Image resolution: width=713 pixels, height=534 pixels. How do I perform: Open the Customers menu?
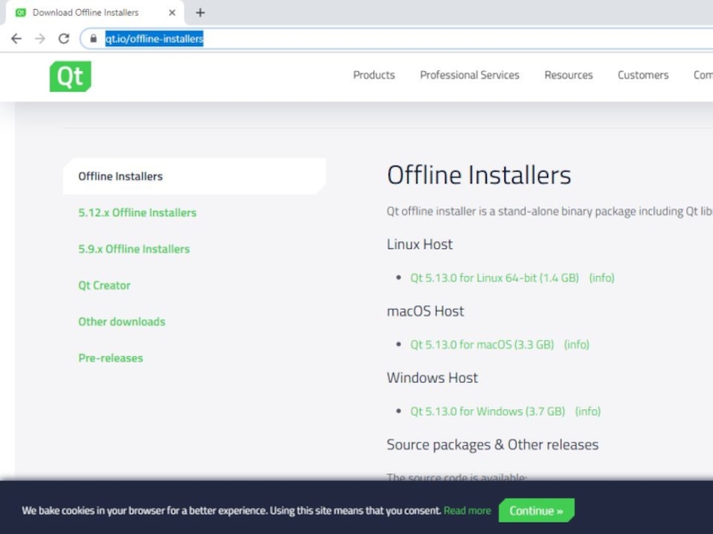pyautogui.click(x=643, y=75)
